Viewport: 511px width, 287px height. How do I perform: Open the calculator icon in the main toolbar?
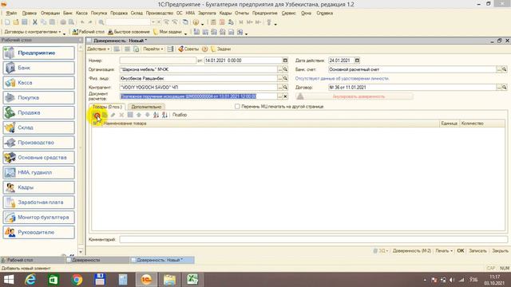tap(213, 22)
